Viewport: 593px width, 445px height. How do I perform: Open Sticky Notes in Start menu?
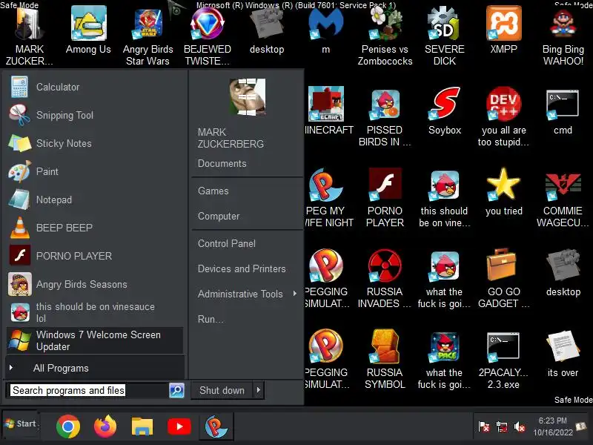click(x=95, y=143)
